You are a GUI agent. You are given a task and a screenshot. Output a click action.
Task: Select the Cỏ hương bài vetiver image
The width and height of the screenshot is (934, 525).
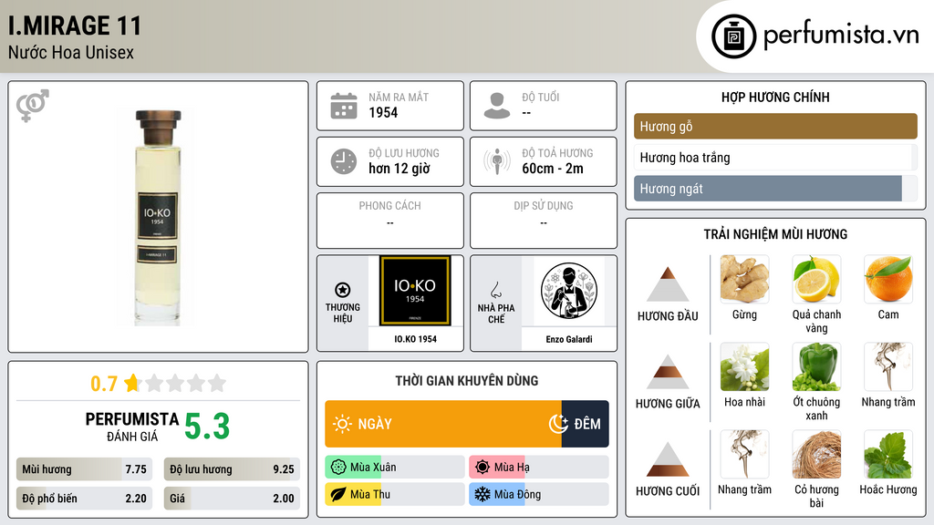point(816,454)
